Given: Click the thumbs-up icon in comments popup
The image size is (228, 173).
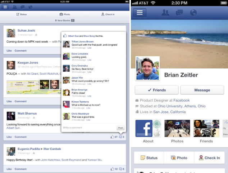Looking at the screenshot, I should (x=65, y=36).
